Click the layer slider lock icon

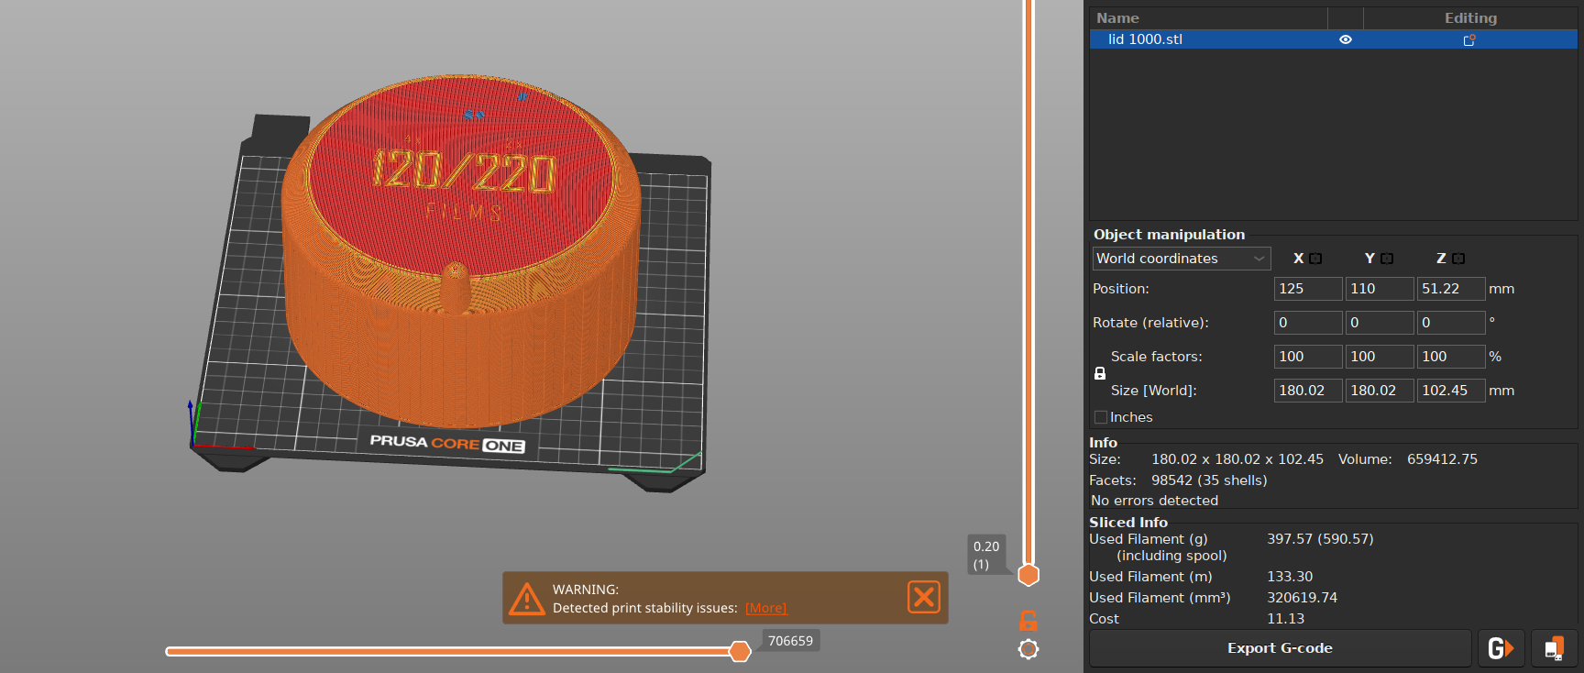click(1028, 621)
